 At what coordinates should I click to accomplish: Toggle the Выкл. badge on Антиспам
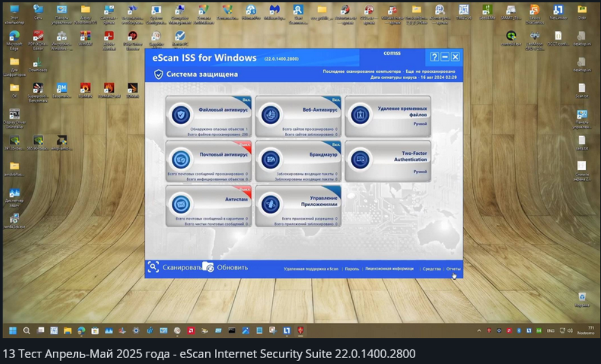[245, 189]
